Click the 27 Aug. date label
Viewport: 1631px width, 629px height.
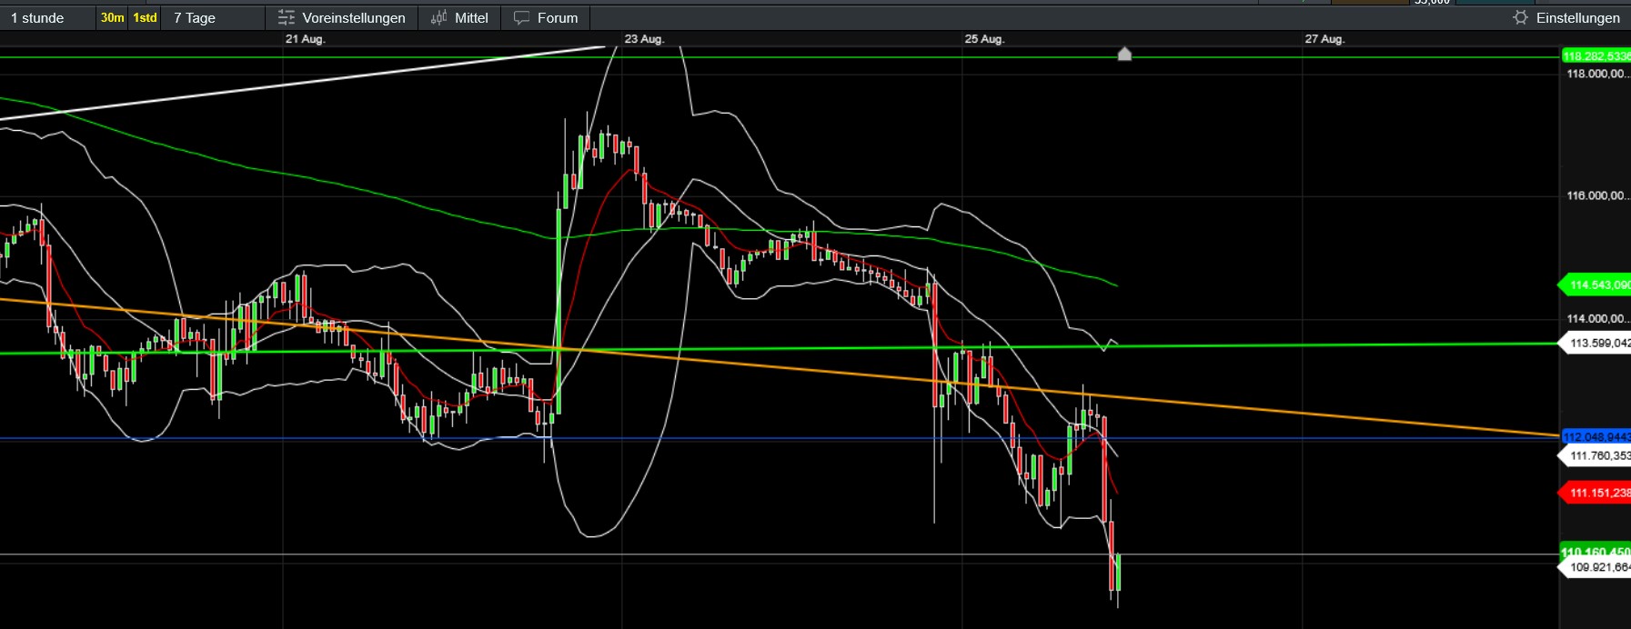1324,39
